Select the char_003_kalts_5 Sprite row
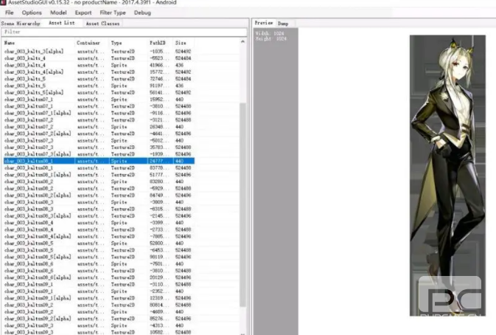The image size is (496, 335). pyautogui.click(x=99, y=86)
